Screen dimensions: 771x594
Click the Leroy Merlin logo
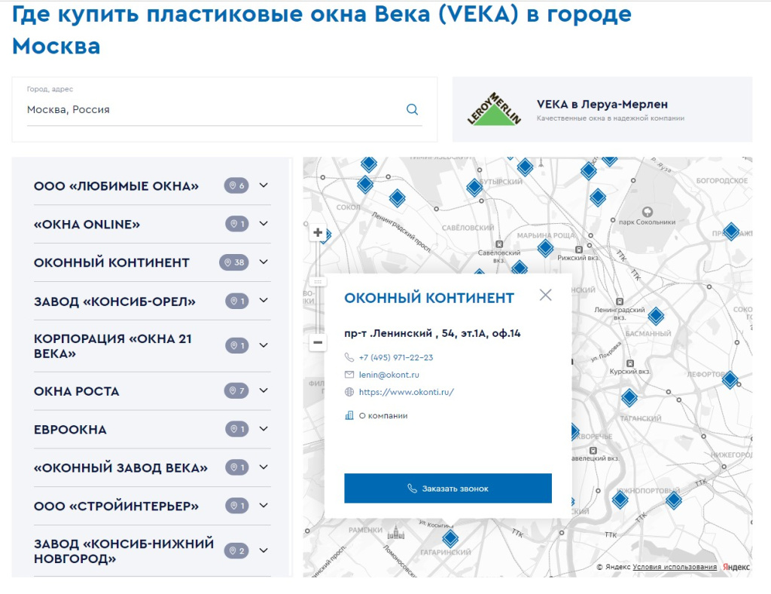494,109
